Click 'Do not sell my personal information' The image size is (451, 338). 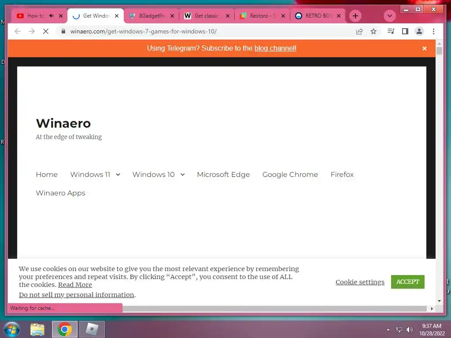77,294
